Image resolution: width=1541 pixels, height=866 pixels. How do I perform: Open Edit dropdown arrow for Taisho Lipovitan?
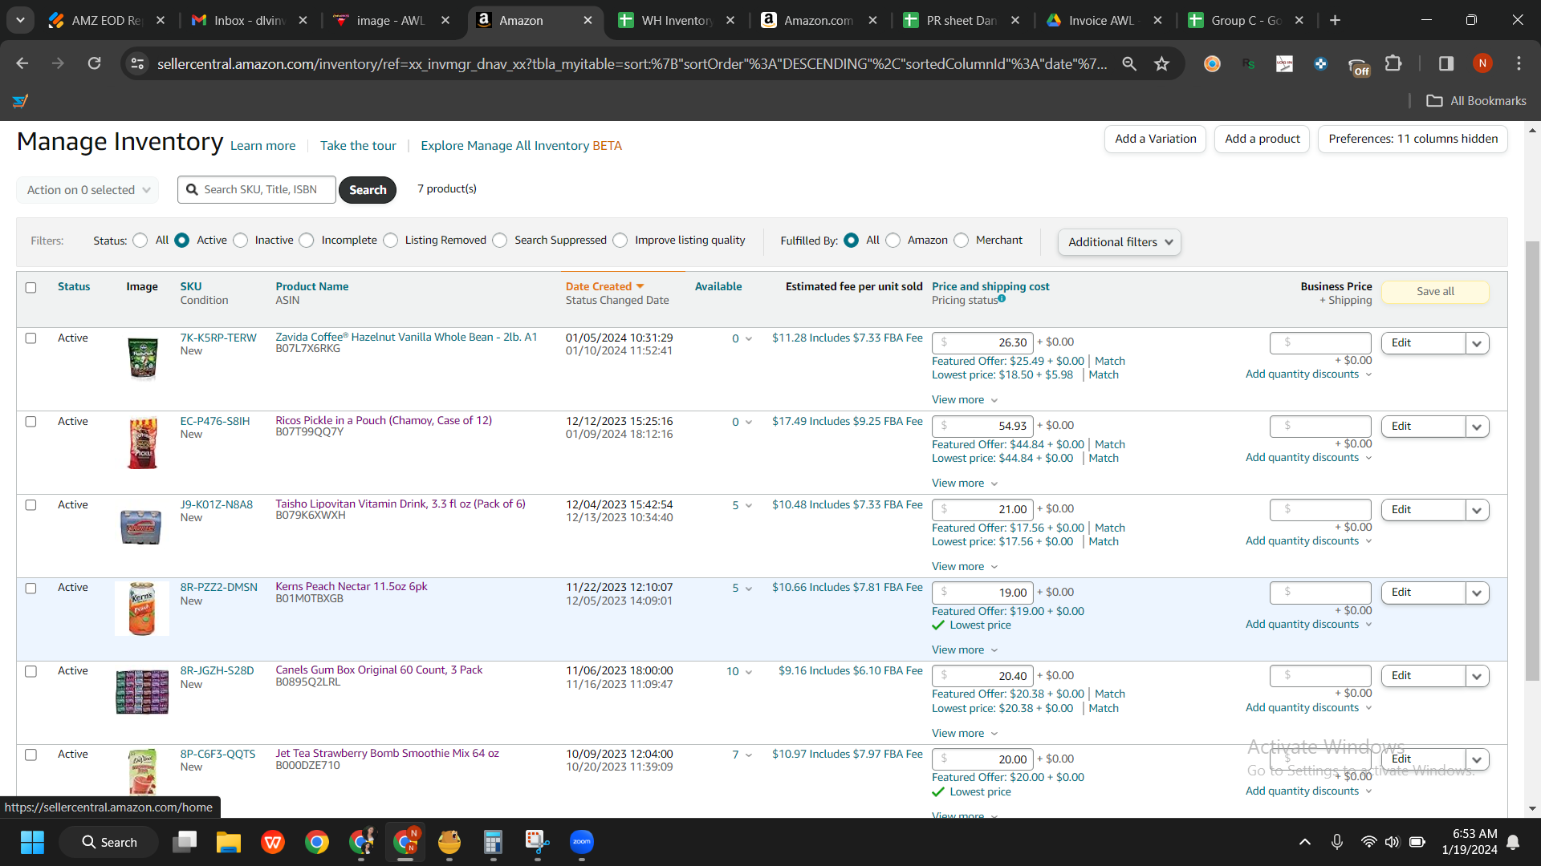point(1477,510)
